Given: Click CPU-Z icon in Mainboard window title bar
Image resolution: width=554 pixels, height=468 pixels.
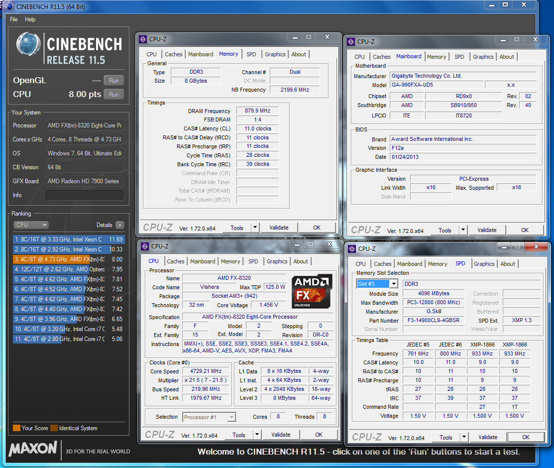Looking at the screenshot, I should [x=351, y=42].
